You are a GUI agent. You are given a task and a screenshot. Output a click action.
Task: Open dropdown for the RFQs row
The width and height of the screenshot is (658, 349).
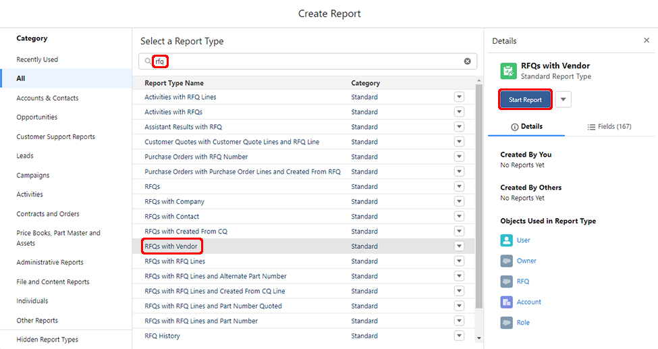pyautogui.click(x=459, y=186)
